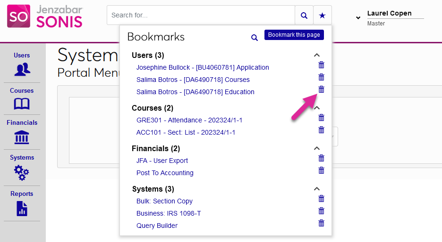The width and height of the screenshot is (442, 242).
Task: Click the search icon inside Bookmarks panel
Action: 255,38
